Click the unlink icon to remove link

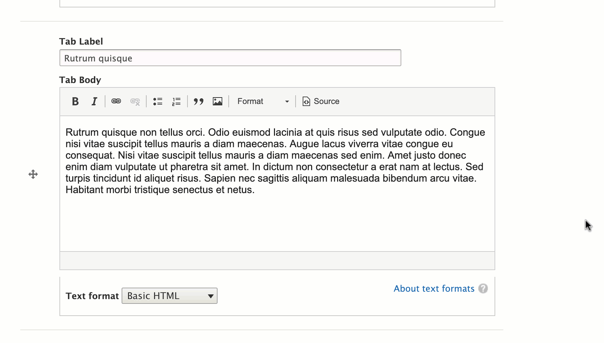click(x=135, y=101)
